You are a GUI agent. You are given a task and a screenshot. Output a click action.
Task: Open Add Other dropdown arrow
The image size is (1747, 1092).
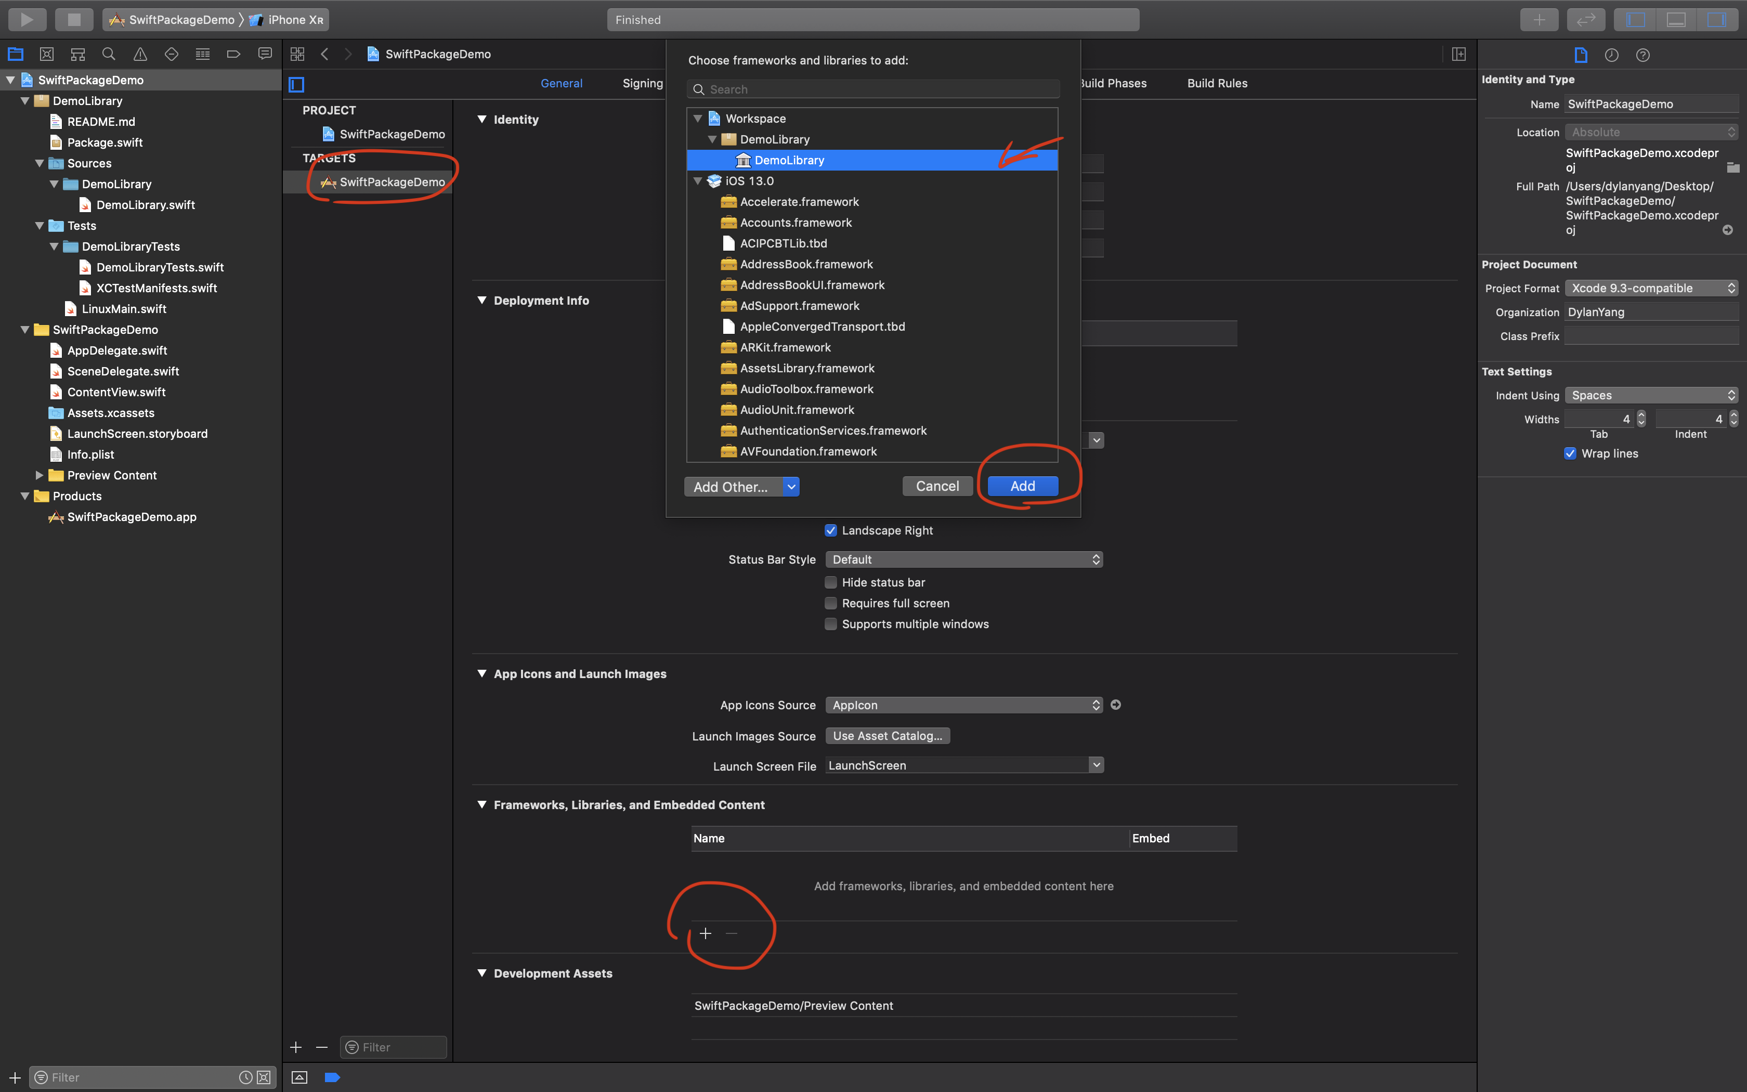click(x=791, y=487)
